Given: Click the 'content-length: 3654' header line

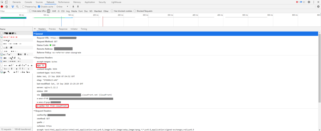Looking at the screenshot, I should (47, 69).
